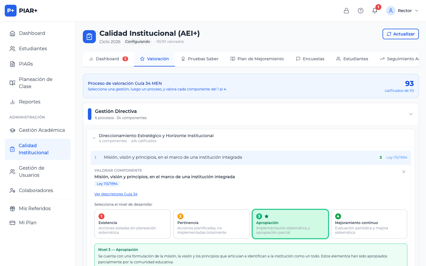
Task: Click the gift icon beside Mis Referidos
Action: [x=12, y=209]
